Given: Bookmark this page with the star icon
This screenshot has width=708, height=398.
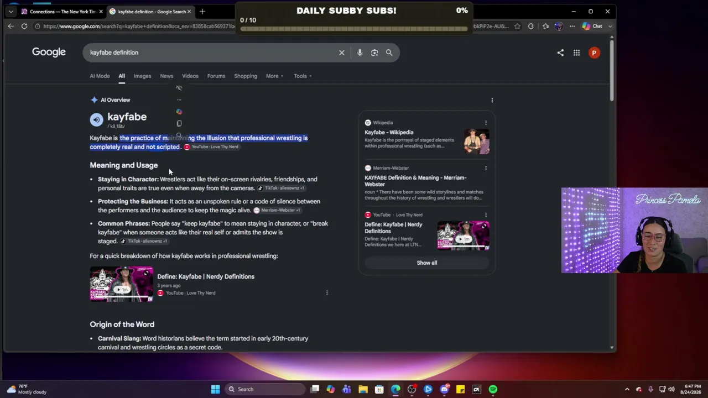Looking at the screenshot, I should pyautogui.click(x=517, y=26).
